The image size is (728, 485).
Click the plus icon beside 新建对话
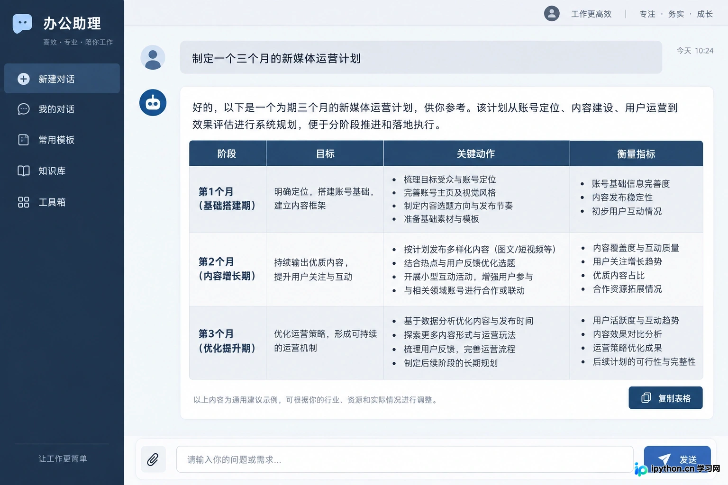coord(24,79)
